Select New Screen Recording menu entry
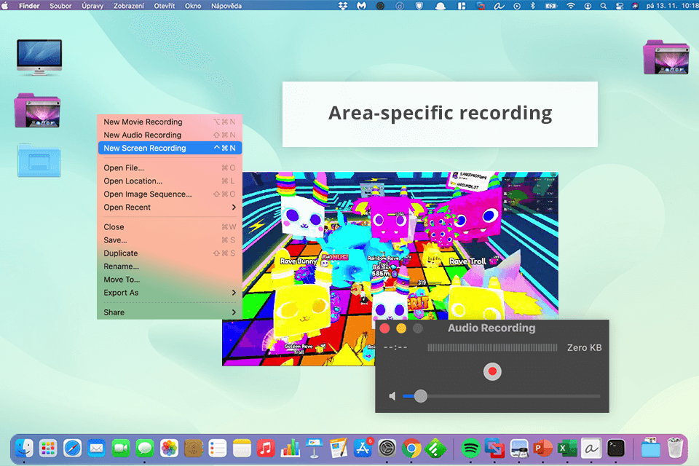 [170, 148]
